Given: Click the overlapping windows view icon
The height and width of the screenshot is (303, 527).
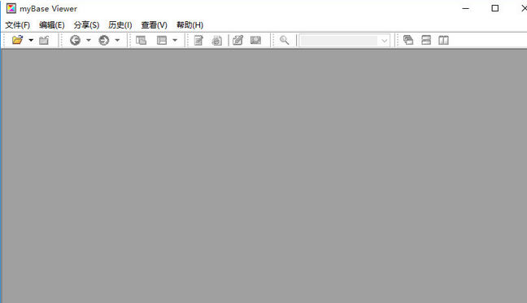Looking at the screenshot, I should (142, 41).
